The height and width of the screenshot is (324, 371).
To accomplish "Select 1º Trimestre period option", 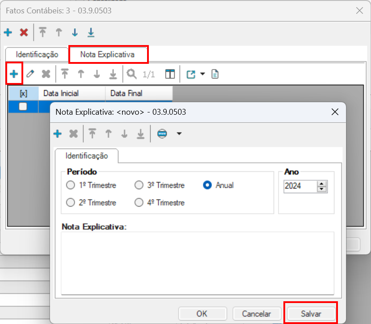I will pyautogui.click(x=91, y=185).
